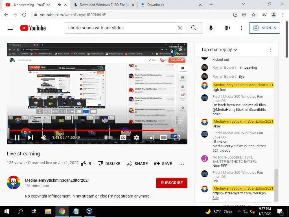289x217 pixels.
Task: Open chat options three-dot menu
Action: tap(270, 50)
